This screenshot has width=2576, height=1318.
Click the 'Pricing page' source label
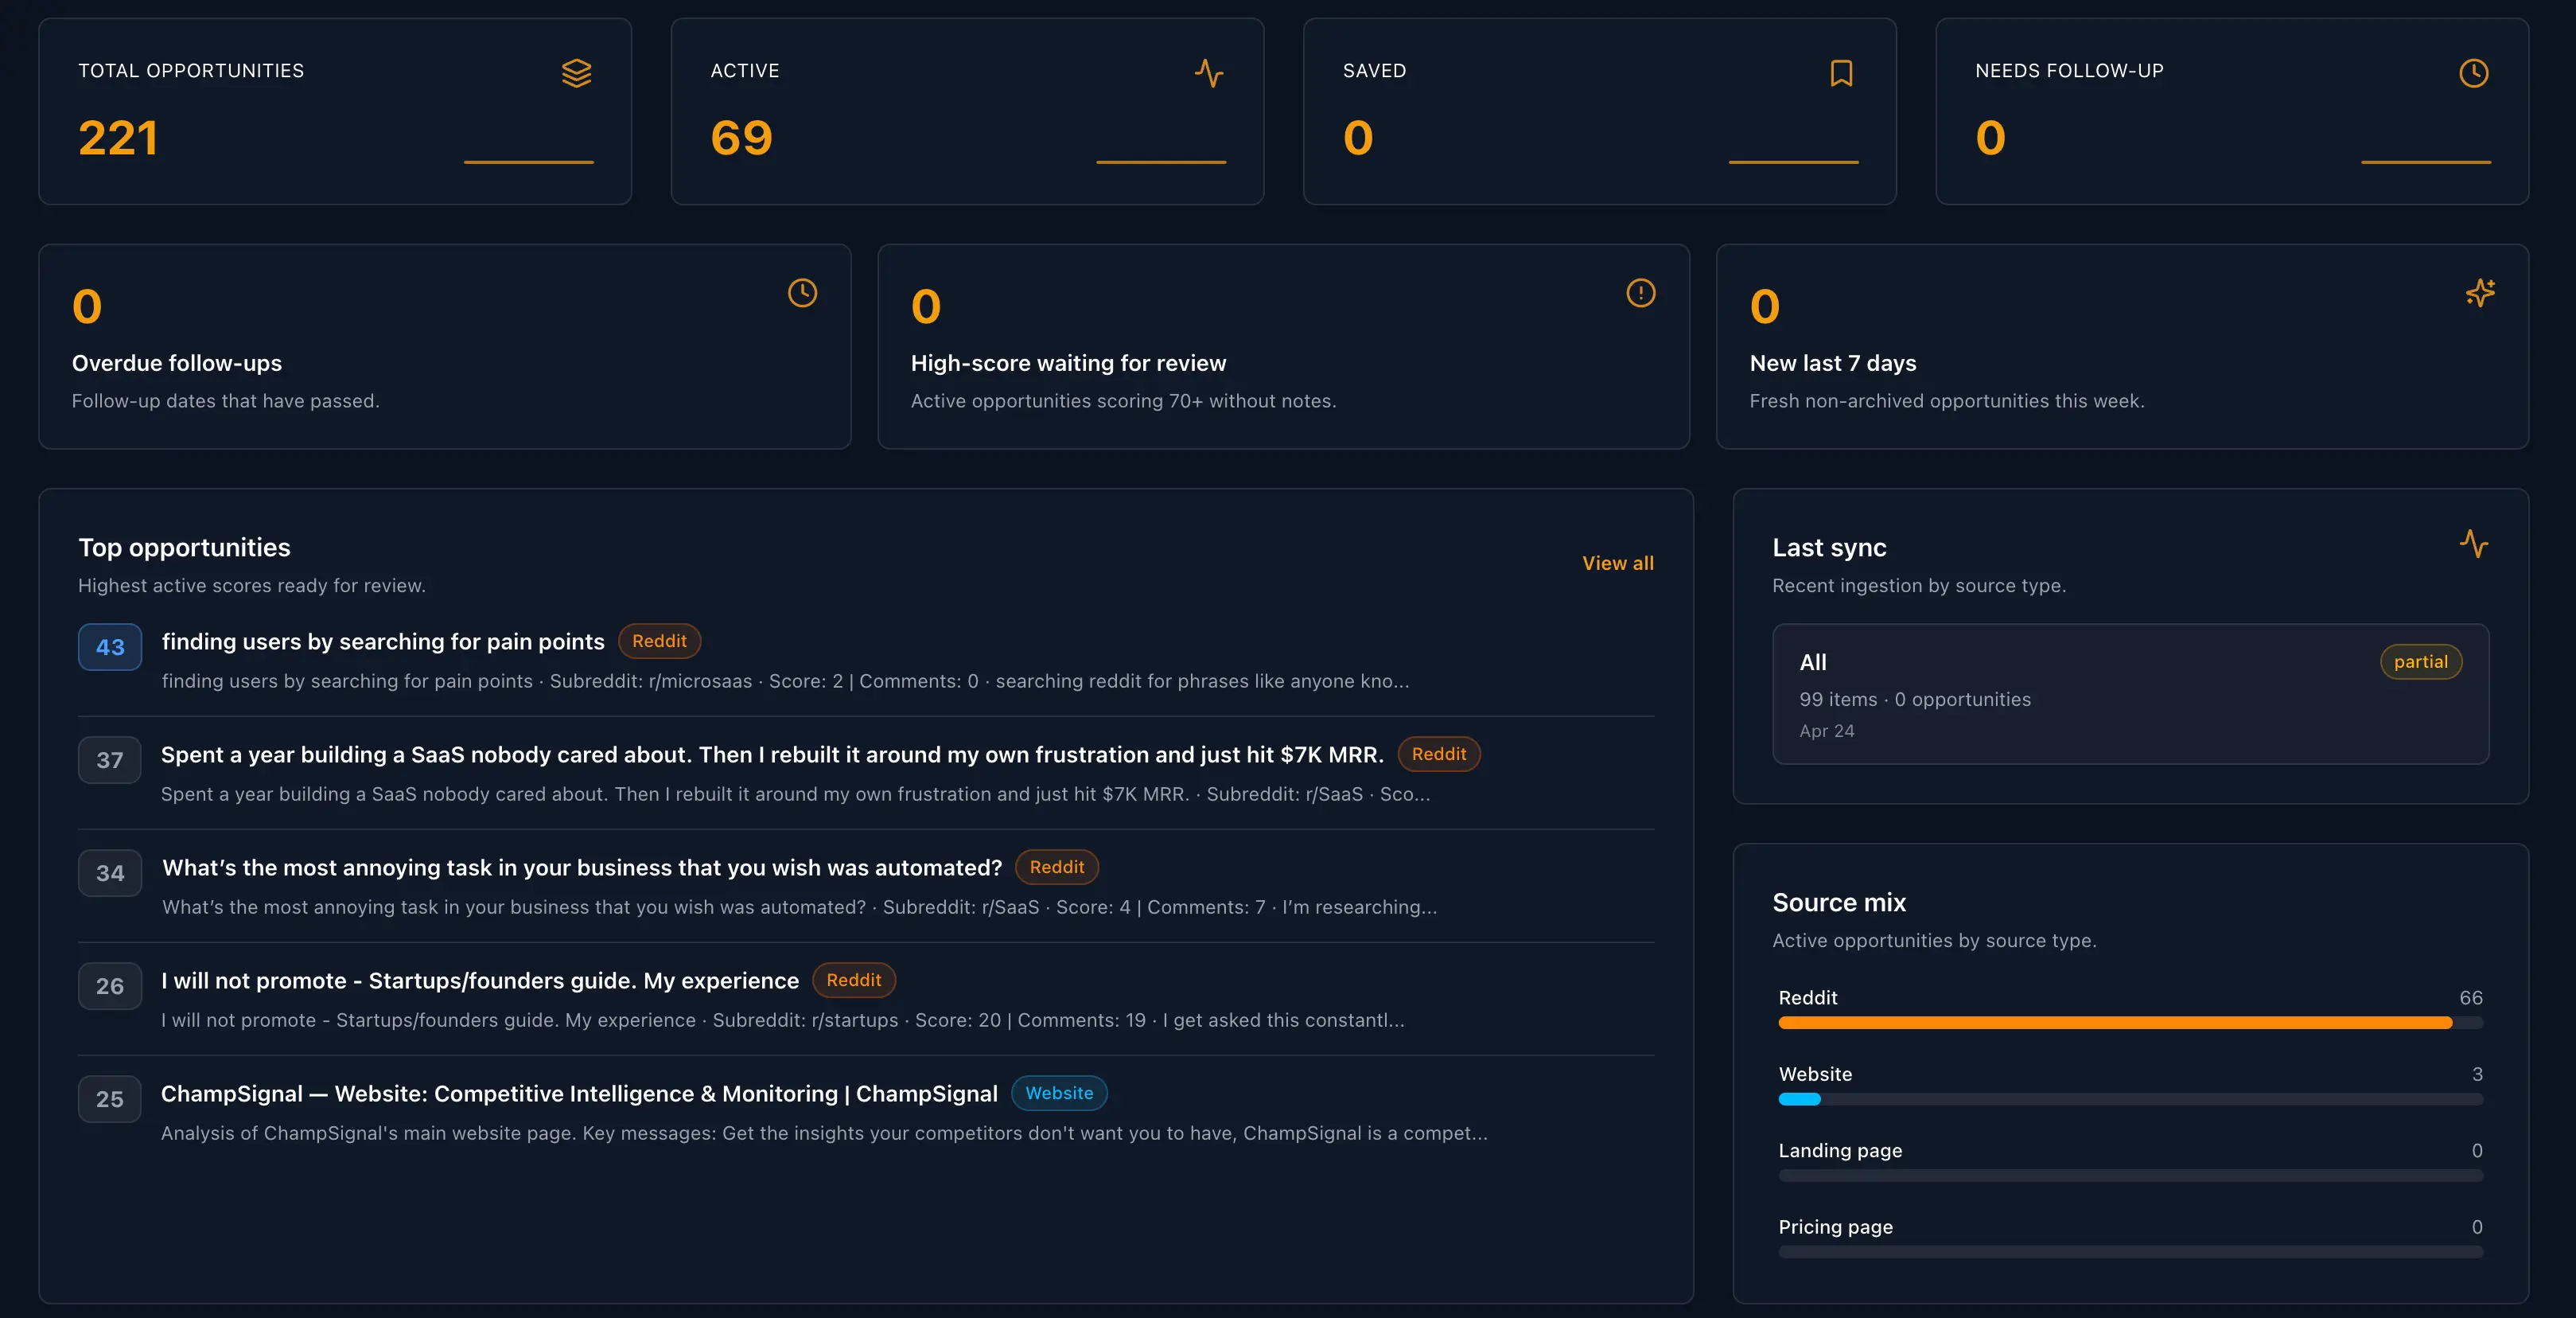click(x=1835, y=1227)
